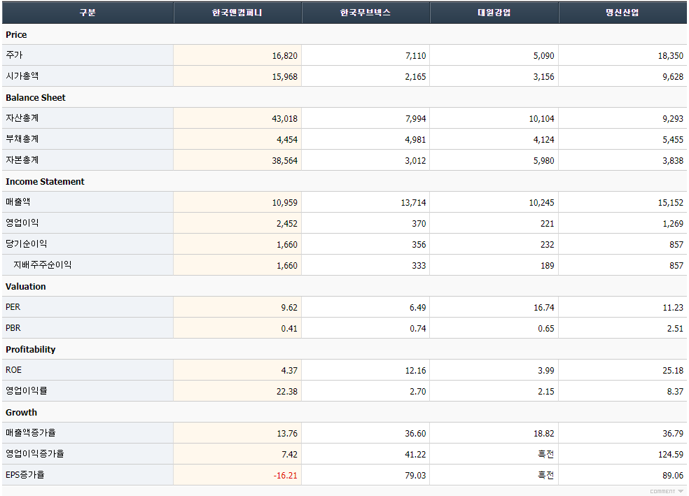Click the 명신산업 column header
Screen dimensions: 689x496
622,13
